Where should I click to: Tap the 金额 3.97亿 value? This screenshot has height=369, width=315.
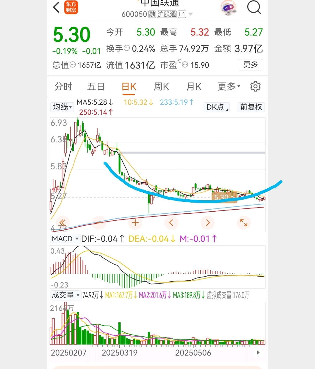pos(249,48)
